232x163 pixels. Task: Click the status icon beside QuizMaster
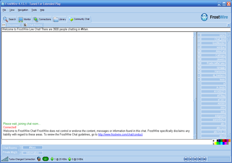[x=199, y=43]
